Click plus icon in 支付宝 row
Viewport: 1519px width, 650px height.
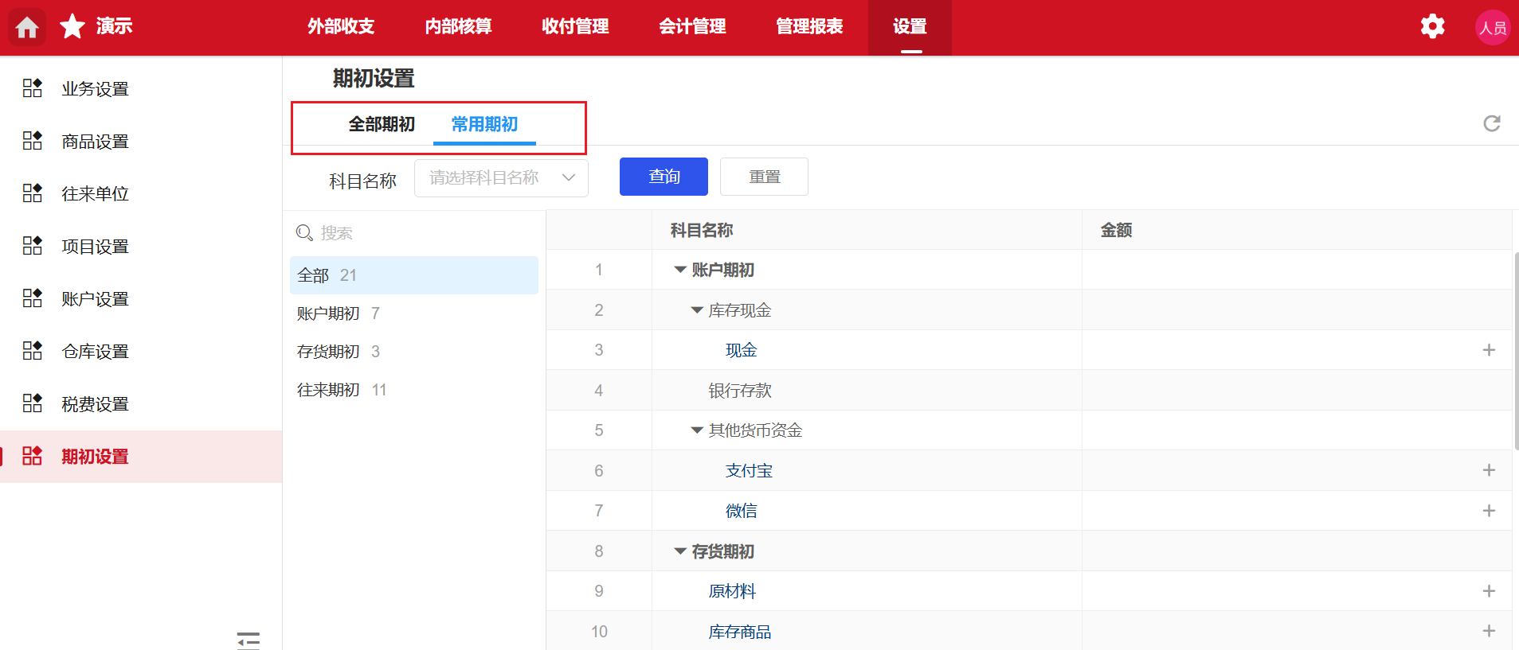1488,470
